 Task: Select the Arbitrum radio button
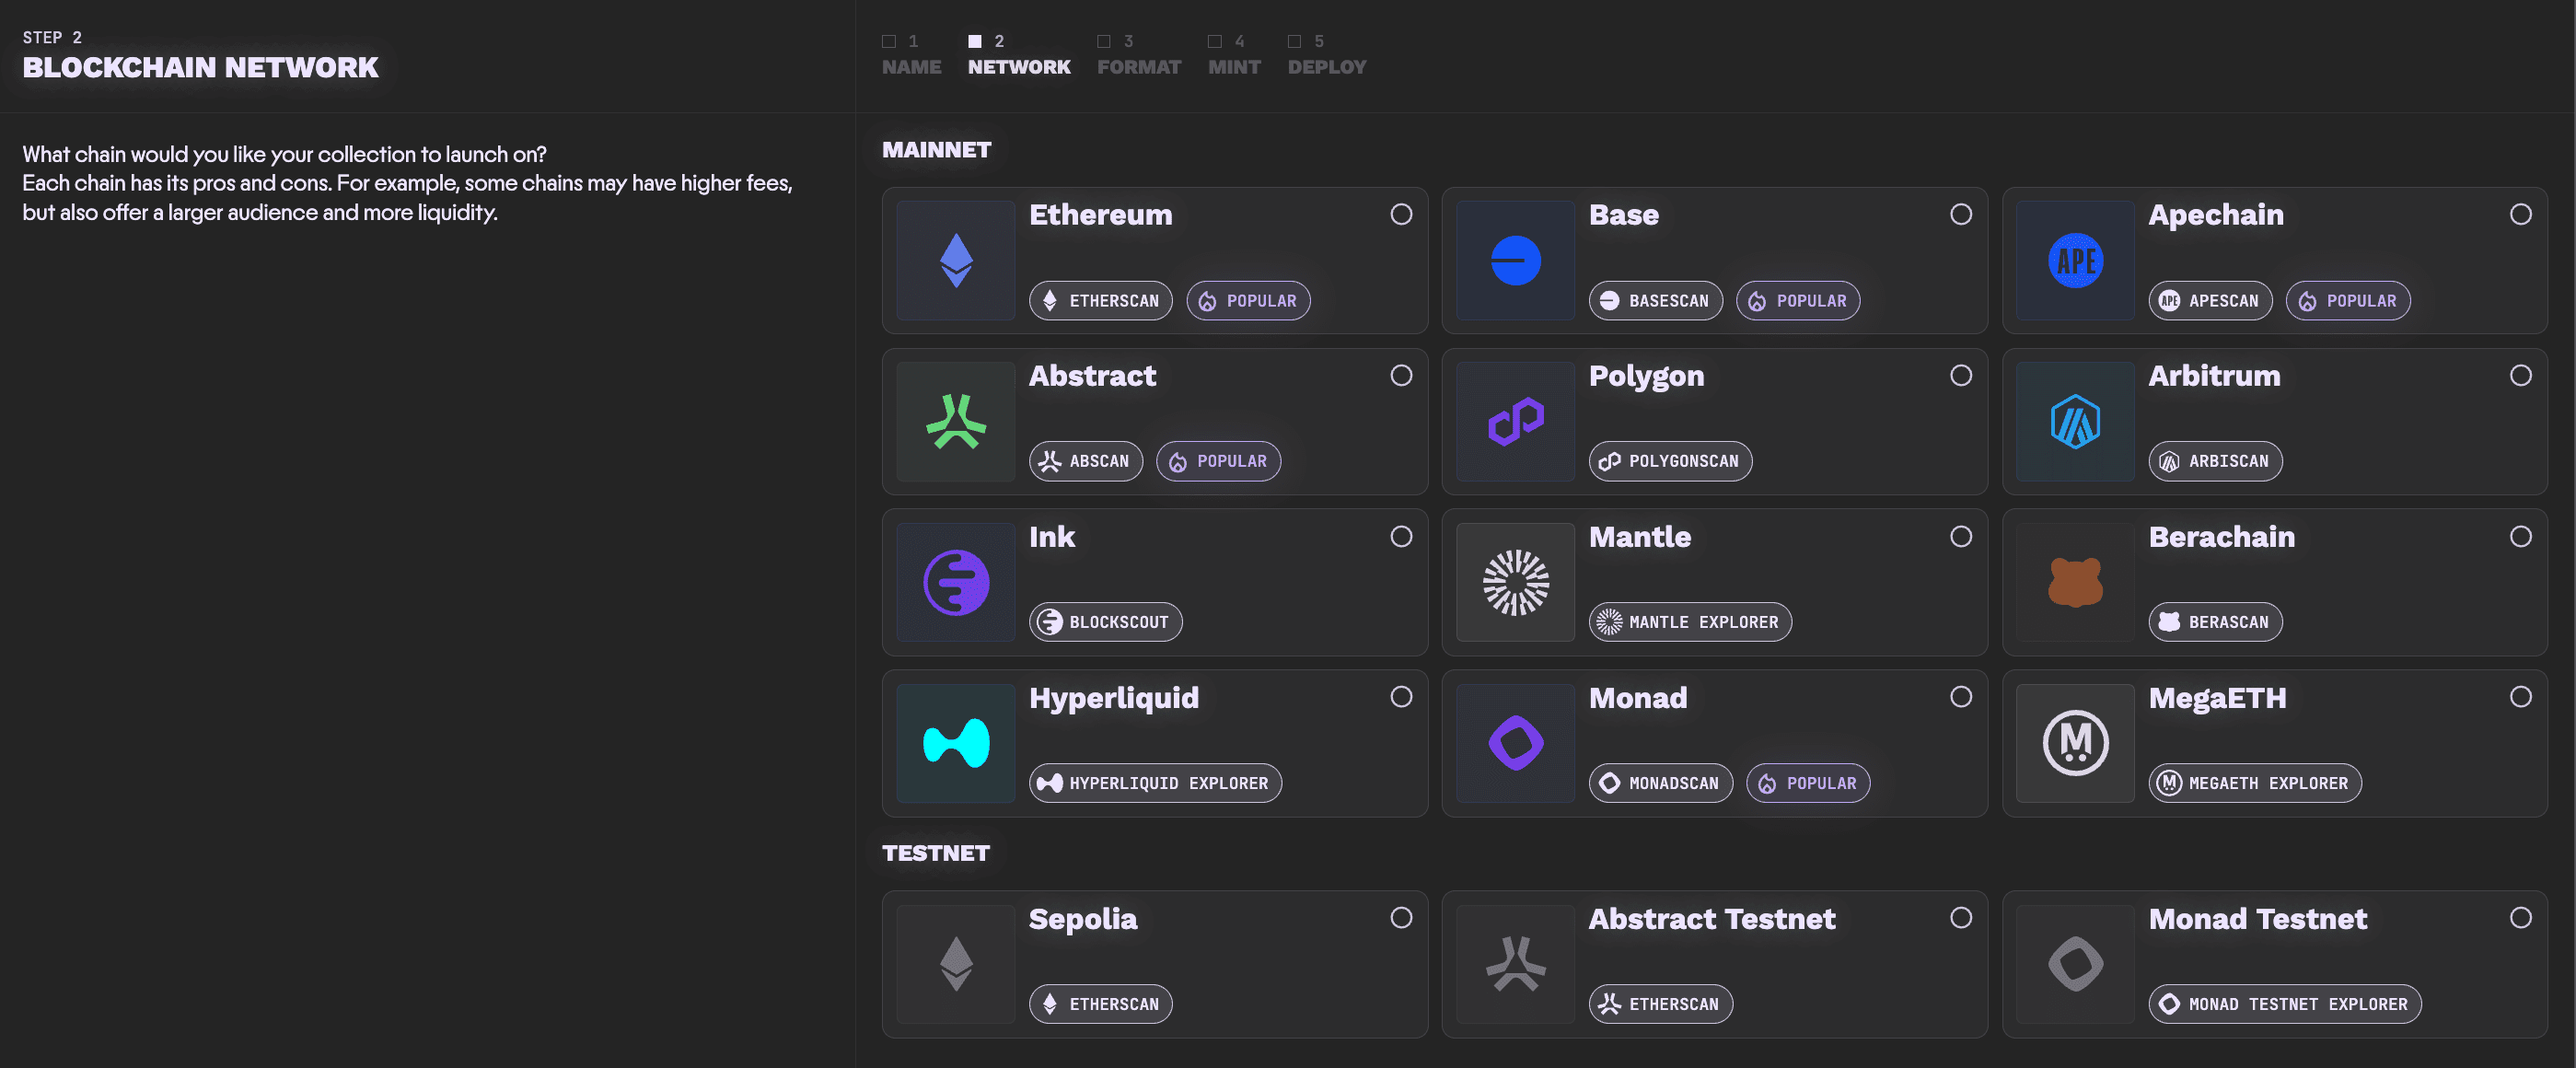[x=2520, y=376]
